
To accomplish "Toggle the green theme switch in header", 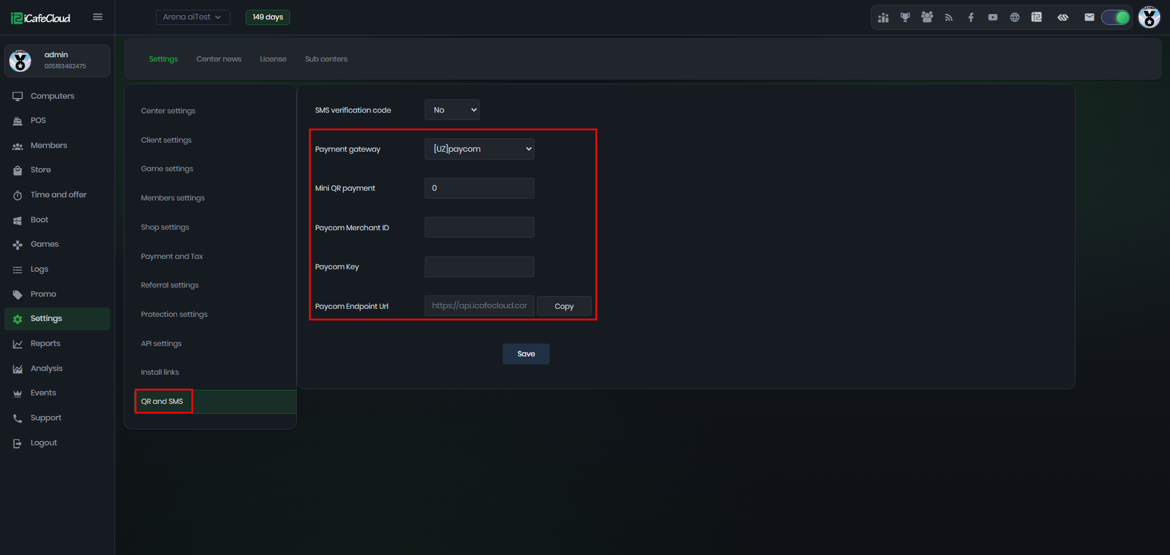I will 1116,17.
